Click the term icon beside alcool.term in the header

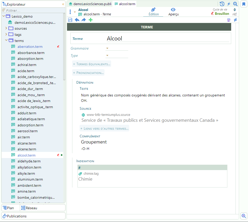[x=80, y=14]
